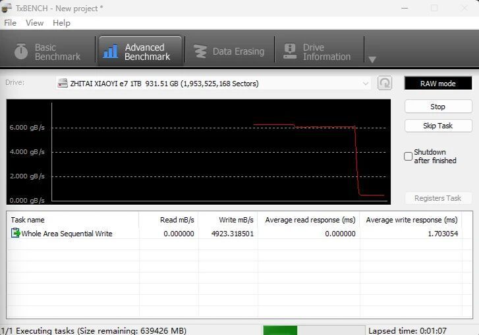This screenshot has width=479, height=335.
Task: Click the 4.000 gB/s graph axis label
Action: (x=27, y=152)
